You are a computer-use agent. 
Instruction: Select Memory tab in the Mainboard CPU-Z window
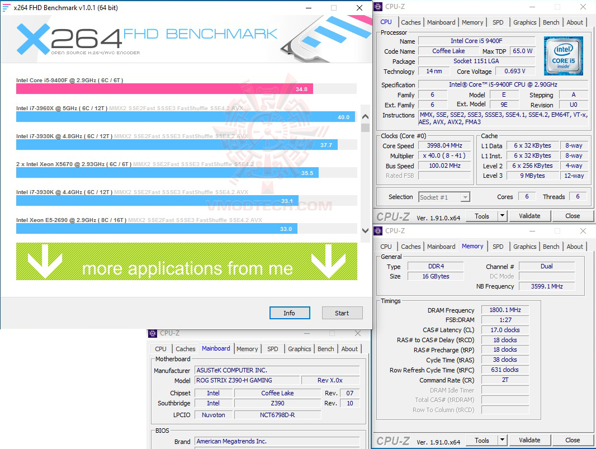coord(247,349)
